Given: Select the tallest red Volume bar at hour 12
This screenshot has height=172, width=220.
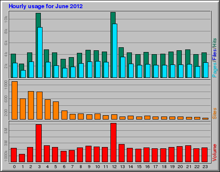Looking at the screenshot, I should [113, 143].
